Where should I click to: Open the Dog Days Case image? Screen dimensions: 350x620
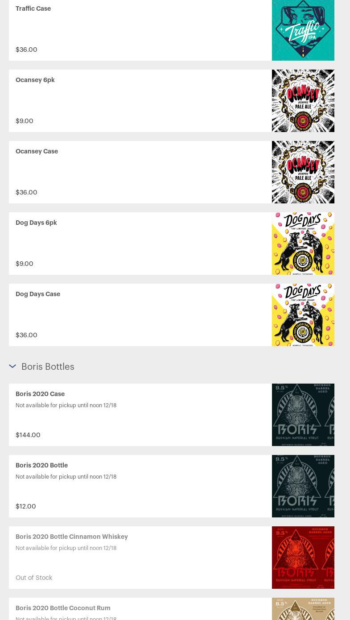[x=303, y=315]
